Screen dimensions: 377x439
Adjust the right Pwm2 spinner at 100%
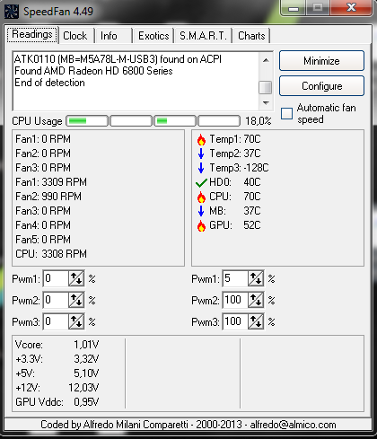256,301
